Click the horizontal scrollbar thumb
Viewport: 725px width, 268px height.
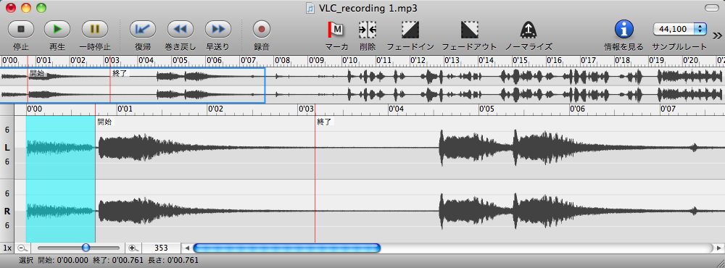pyautogui.click(x=286, y=248)
